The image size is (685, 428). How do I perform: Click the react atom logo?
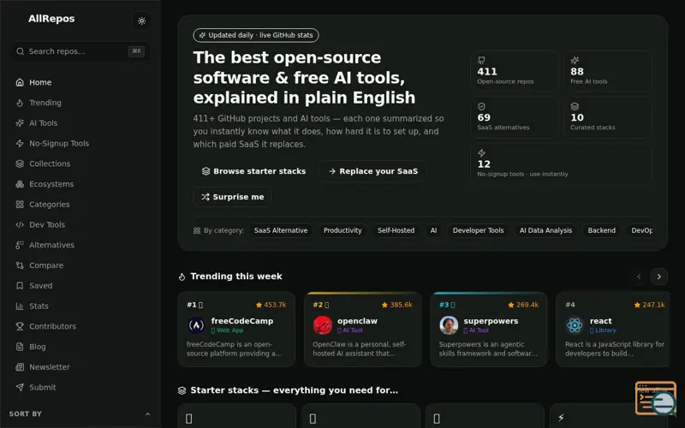tap(575, 325)
